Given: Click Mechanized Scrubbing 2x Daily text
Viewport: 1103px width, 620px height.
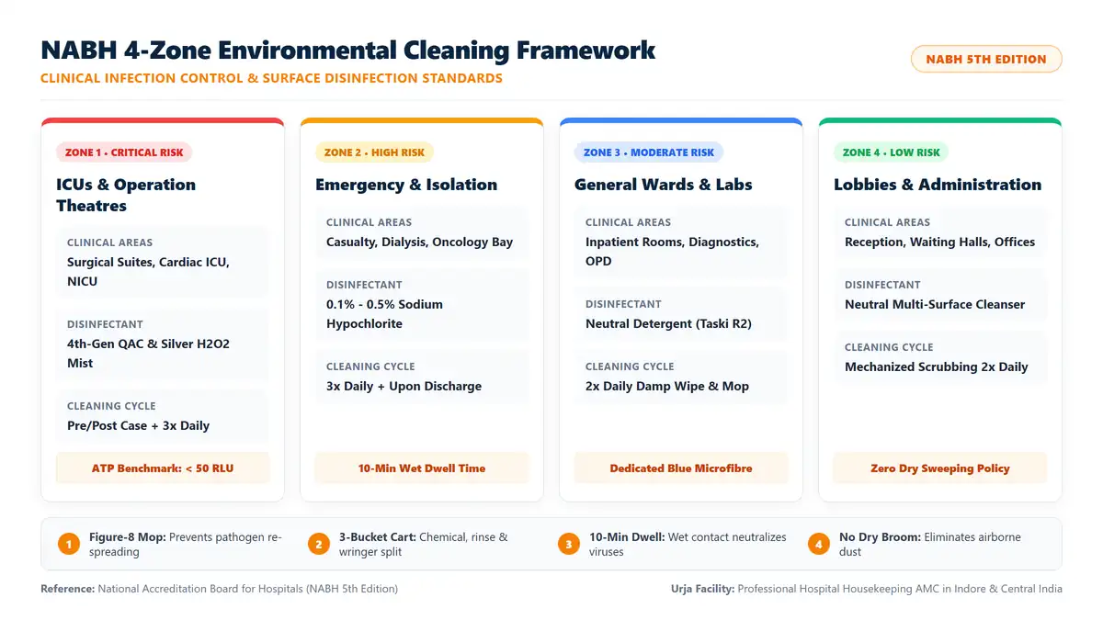Looking at the screenshot, I should (937, 366).
